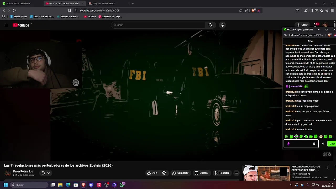Open a new browser tab with plus
Image resolution: width=336 pixels, height=189 pixels.
pos(133,3)
